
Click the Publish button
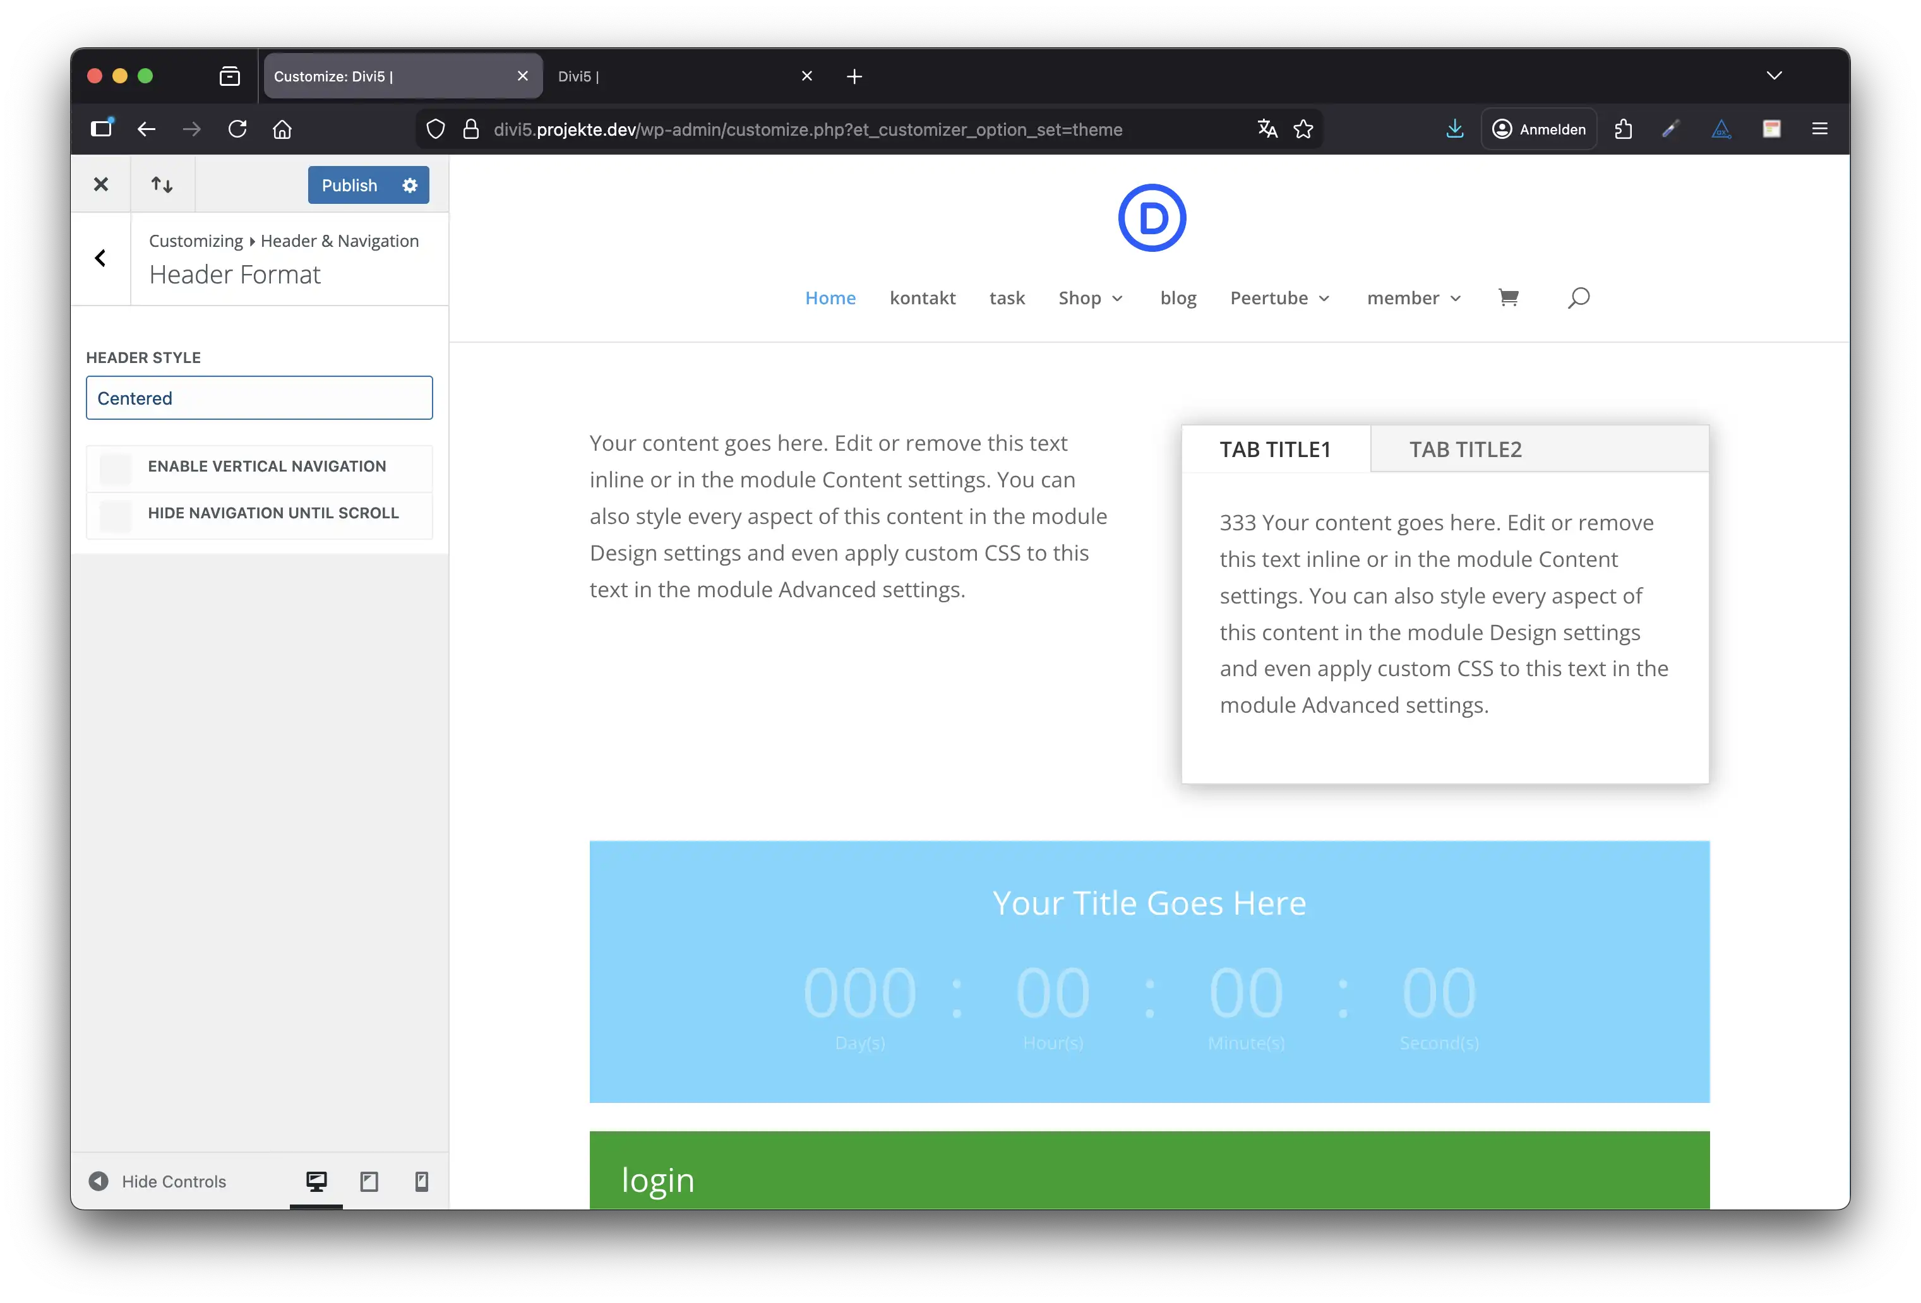pyautogui.click(x=350, y=185)
